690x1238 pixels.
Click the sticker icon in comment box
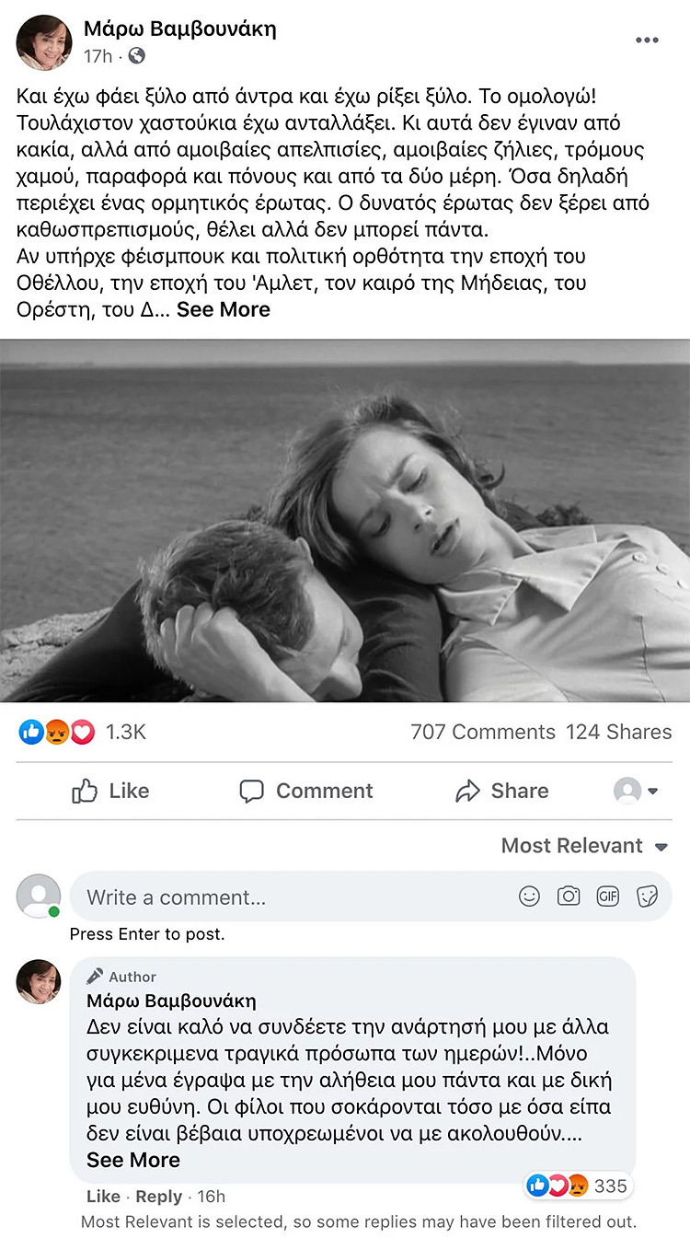point(647,897)
